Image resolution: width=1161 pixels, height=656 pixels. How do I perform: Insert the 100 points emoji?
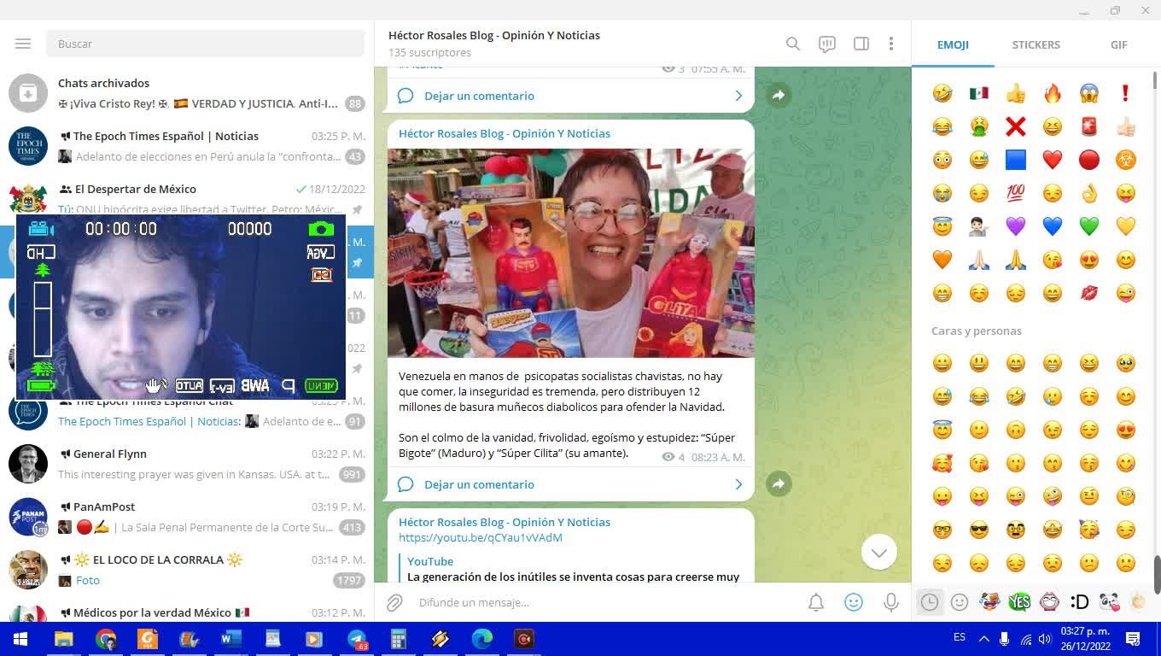pyautogui.click(x=1016, y=193)
